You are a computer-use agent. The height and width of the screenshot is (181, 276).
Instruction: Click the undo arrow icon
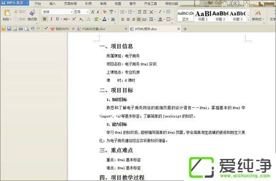click(x=33, y=29)
